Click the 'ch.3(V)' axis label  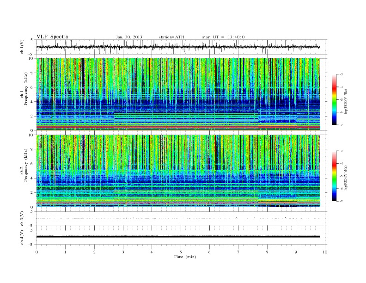pyautogui.click(x=22, y=219)
